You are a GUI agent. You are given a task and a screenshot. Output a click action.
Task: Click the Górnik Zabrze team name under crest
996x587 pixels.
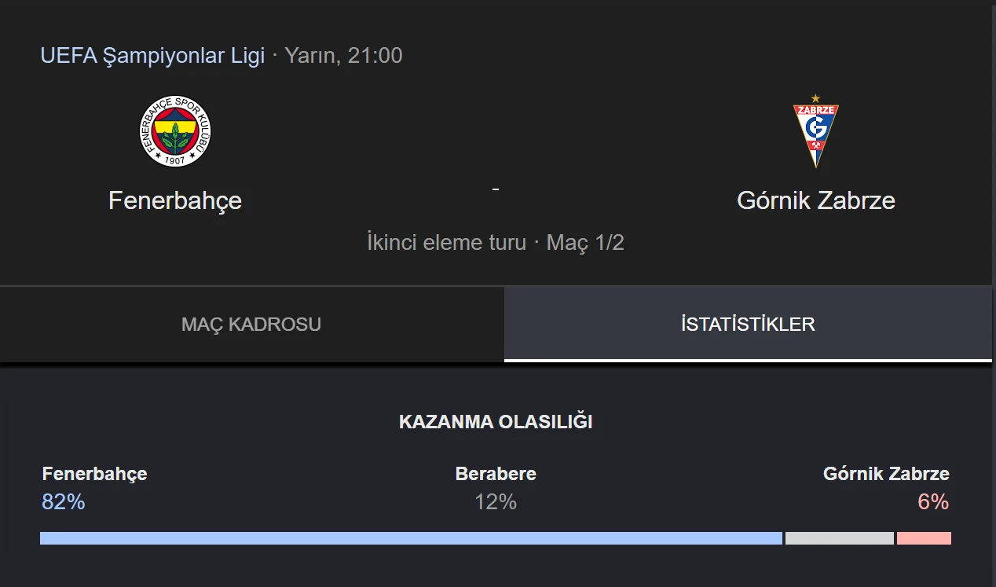(816, 200)
